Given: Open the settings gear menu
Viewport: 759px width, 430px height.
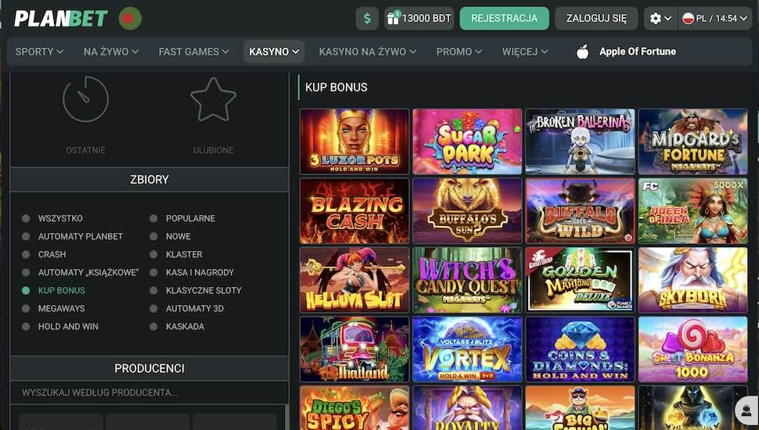Looking at the screenshot, I should coord(660,19).
